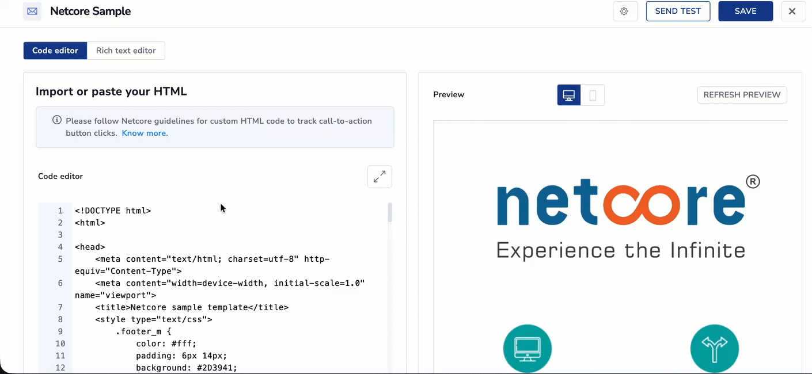Close the editor with the X button
This screenshot has width=812, height=374.
792,12
